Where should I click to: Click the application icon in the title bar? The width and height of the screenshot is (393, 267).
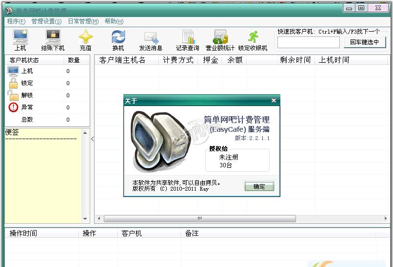(x=9, y=10)
